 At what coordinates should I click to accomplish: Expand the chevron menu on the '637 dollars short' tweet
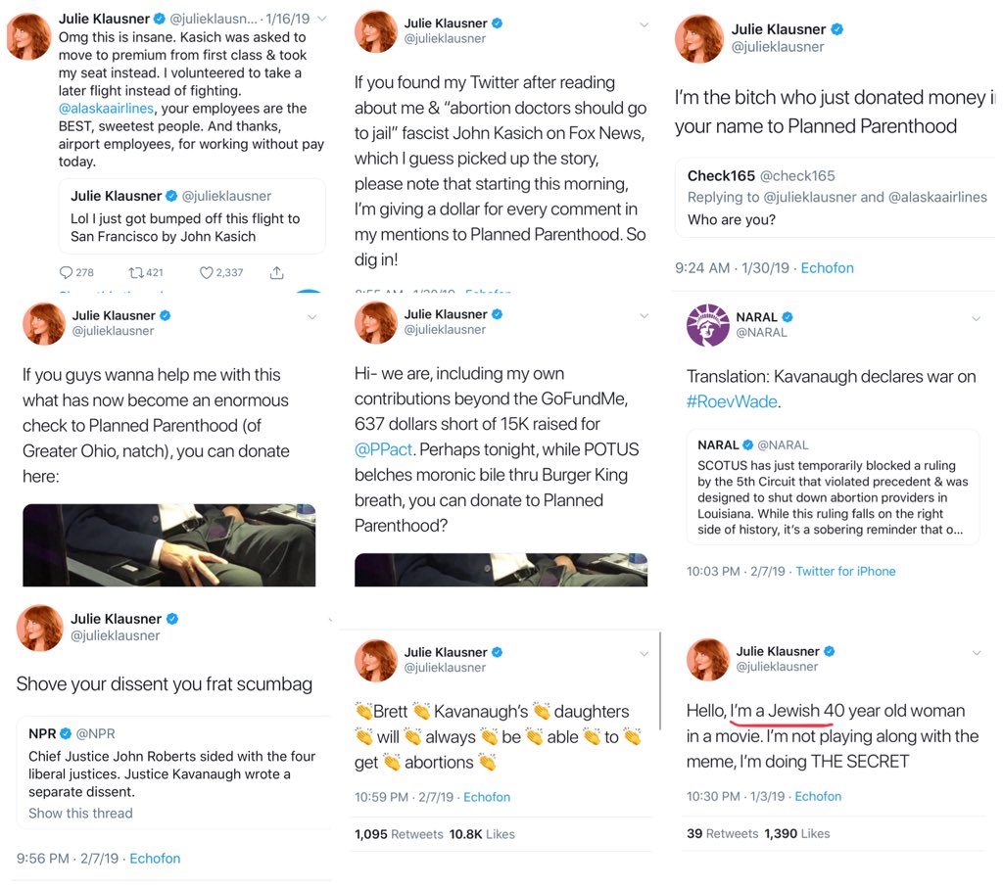[644, 316]
